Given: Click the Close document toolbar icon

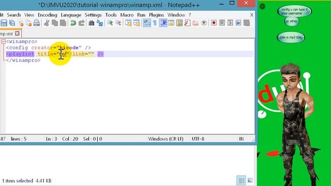Looking at the screenshot, I should pos(21,23).
